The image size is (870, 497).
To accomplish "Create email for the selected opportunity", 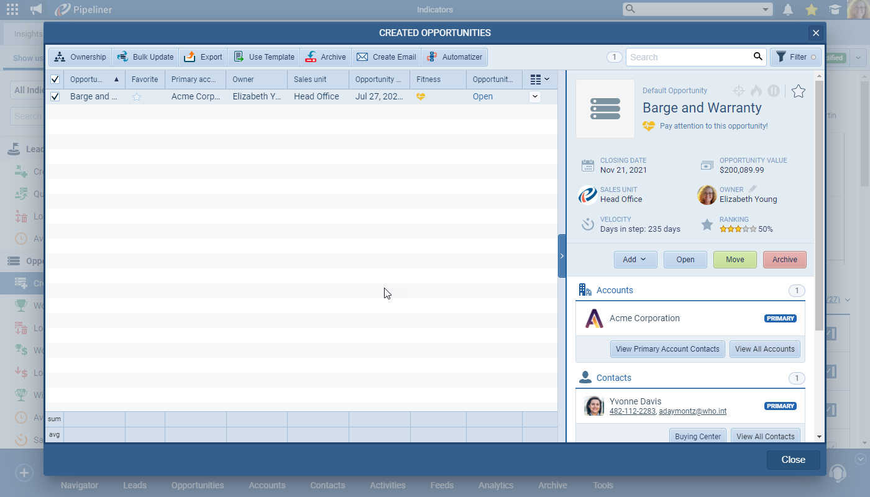I will [x=386, y=57].
